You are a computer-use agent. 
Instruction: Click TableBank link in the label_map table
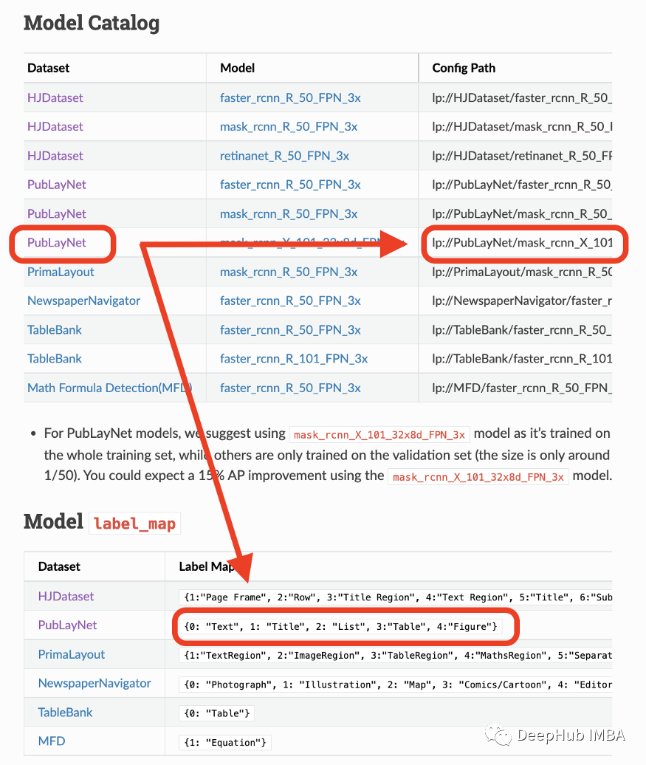point(66,713)
